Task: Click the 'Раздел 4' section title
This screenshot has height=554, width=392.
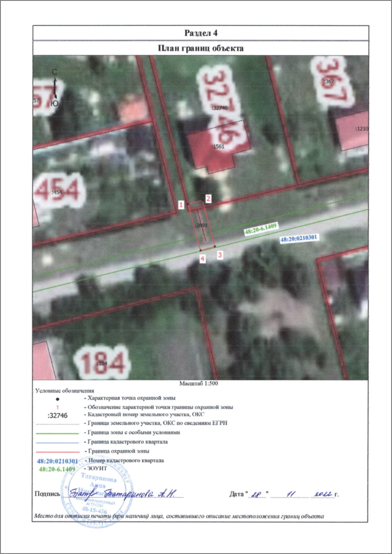Action: click(x=202, y=32)
